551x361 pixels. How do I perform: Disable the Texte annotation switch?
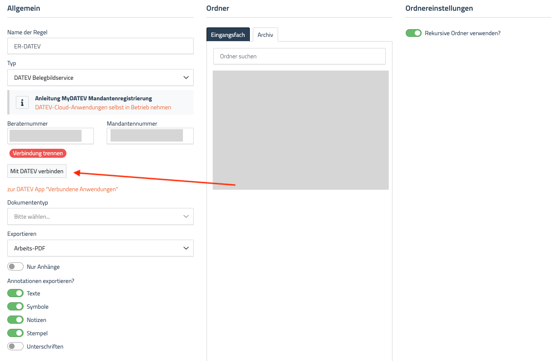(x=15, y=293)
